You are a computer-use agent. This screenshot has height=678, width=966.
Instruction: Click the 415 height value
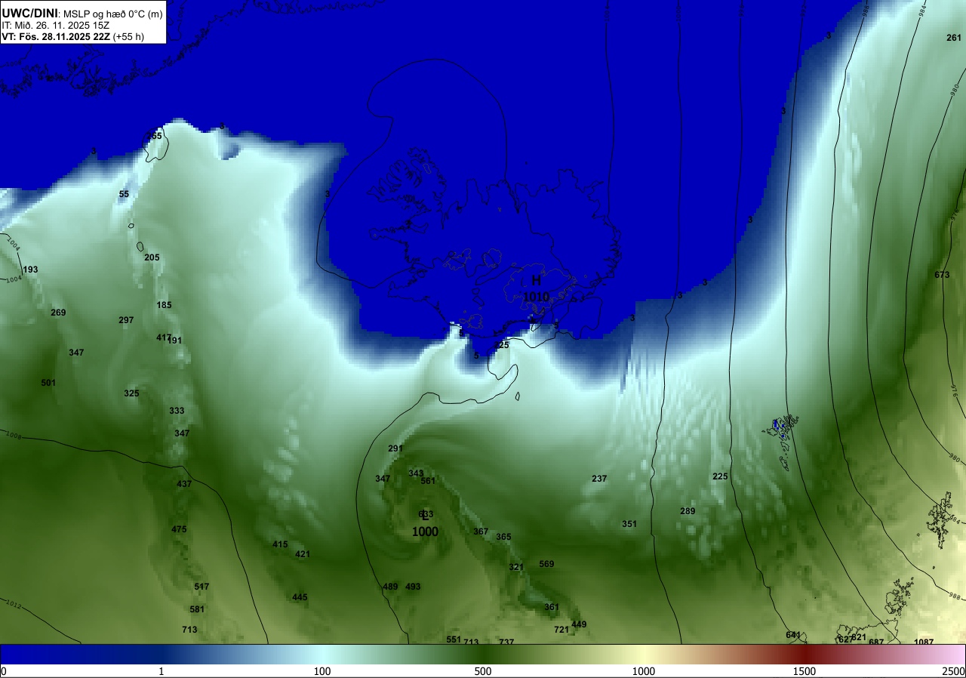pyautogui.click(x=280, y=544)
